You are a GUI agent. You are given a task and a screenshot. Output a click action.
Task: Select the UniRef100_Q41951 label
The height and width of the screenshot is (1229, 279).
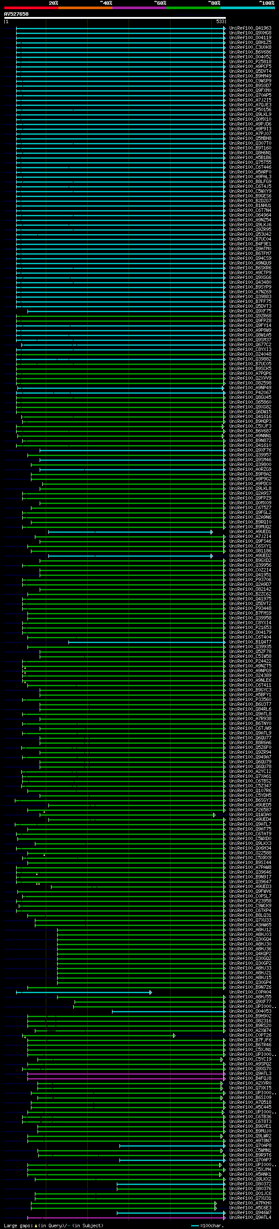point(250,575)
